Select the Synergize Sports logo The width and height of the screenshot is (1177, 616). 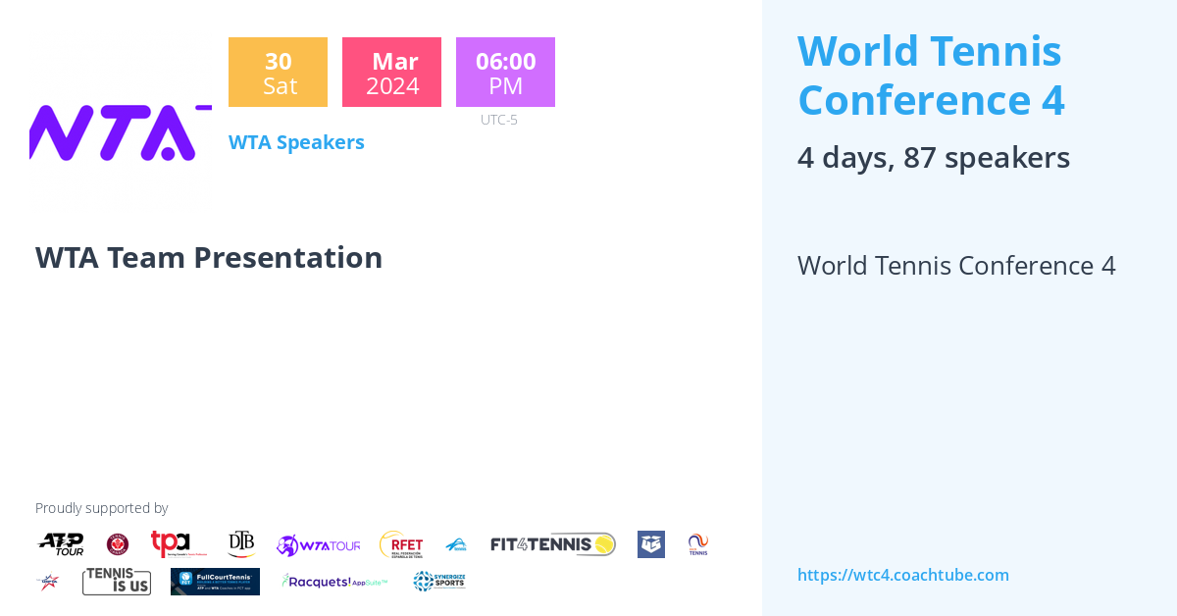tap(439, 582)
